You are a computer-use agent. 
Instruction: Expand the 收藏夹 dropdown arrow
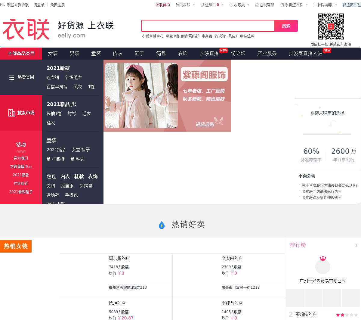[248, 5]
